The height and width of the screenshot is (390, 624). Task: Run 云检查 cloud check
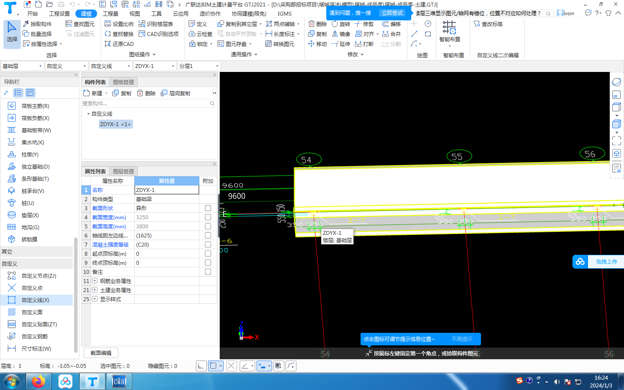click(200, 34)
